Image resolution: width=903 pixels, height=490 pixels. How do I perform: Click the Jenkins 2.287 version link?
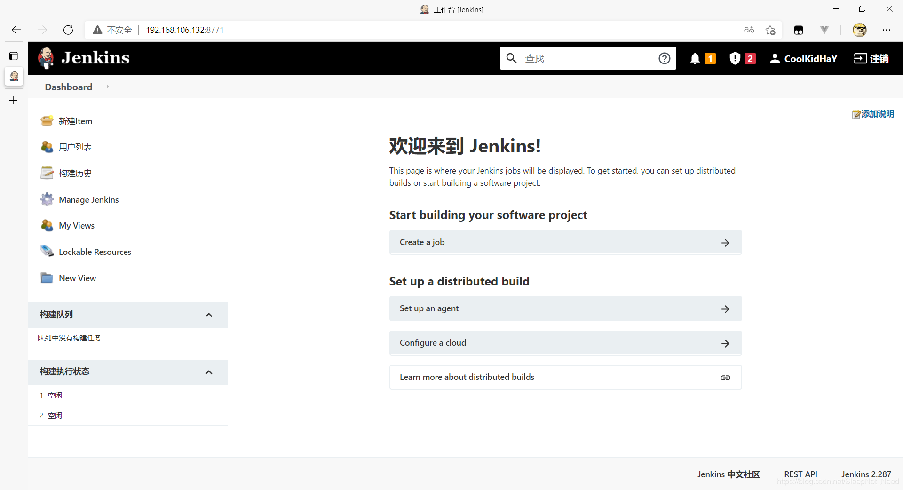(x=866, y=474)
